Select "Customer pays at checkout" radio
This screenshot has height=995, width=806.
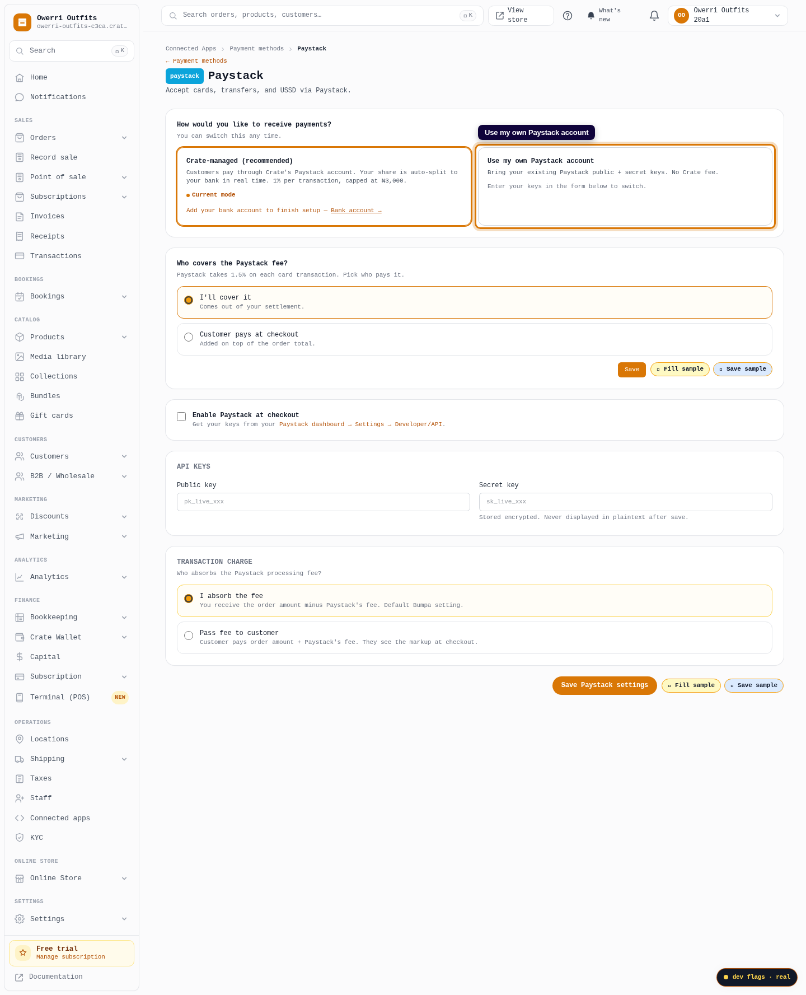tap(189, 337)
